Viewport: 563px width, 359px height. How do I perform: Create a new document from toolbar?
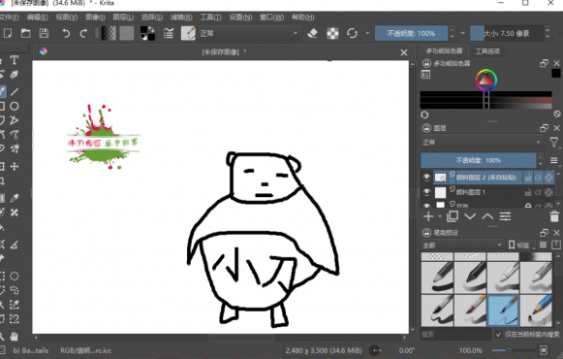click(8, 33)
